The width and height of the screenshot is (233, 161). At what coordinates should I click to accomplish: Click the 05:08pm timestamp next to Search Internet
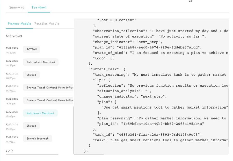pos(11,142)
